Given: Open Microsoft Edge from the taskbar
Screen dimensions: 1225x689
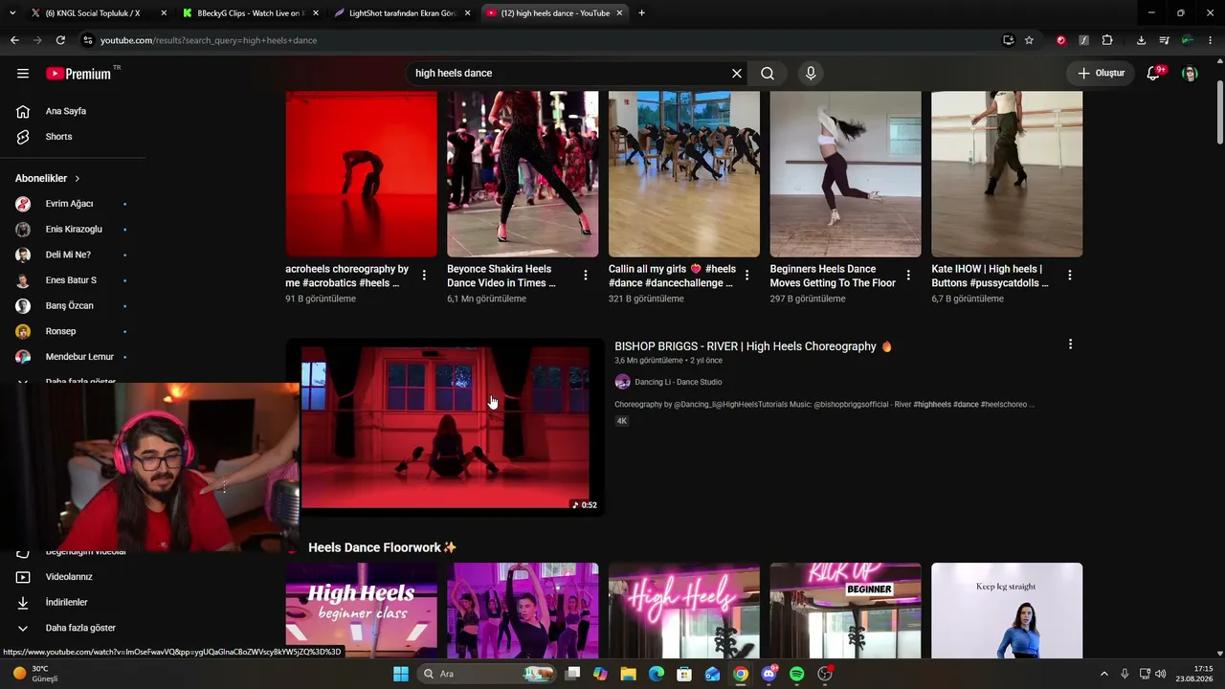Looking at the screenshot, I should click(657, 674).
